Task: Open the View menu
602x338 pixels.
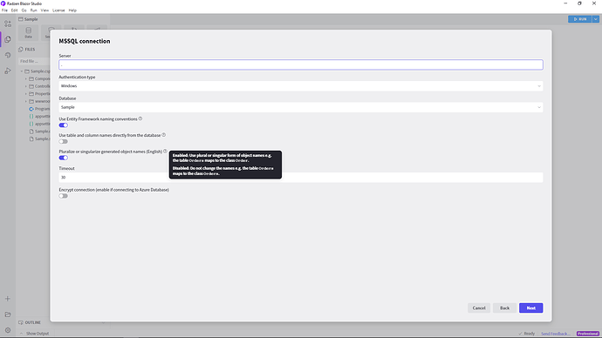Action: tap(44, 10)
